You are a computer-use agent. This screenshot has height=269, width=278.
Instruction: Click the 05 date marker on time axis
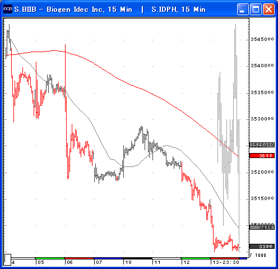click(x=41, y=262)
